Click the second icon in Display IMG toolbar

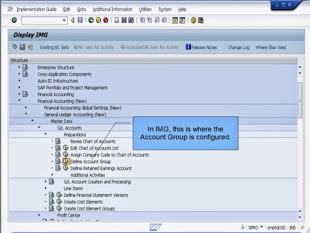click(x=22, y=47)
